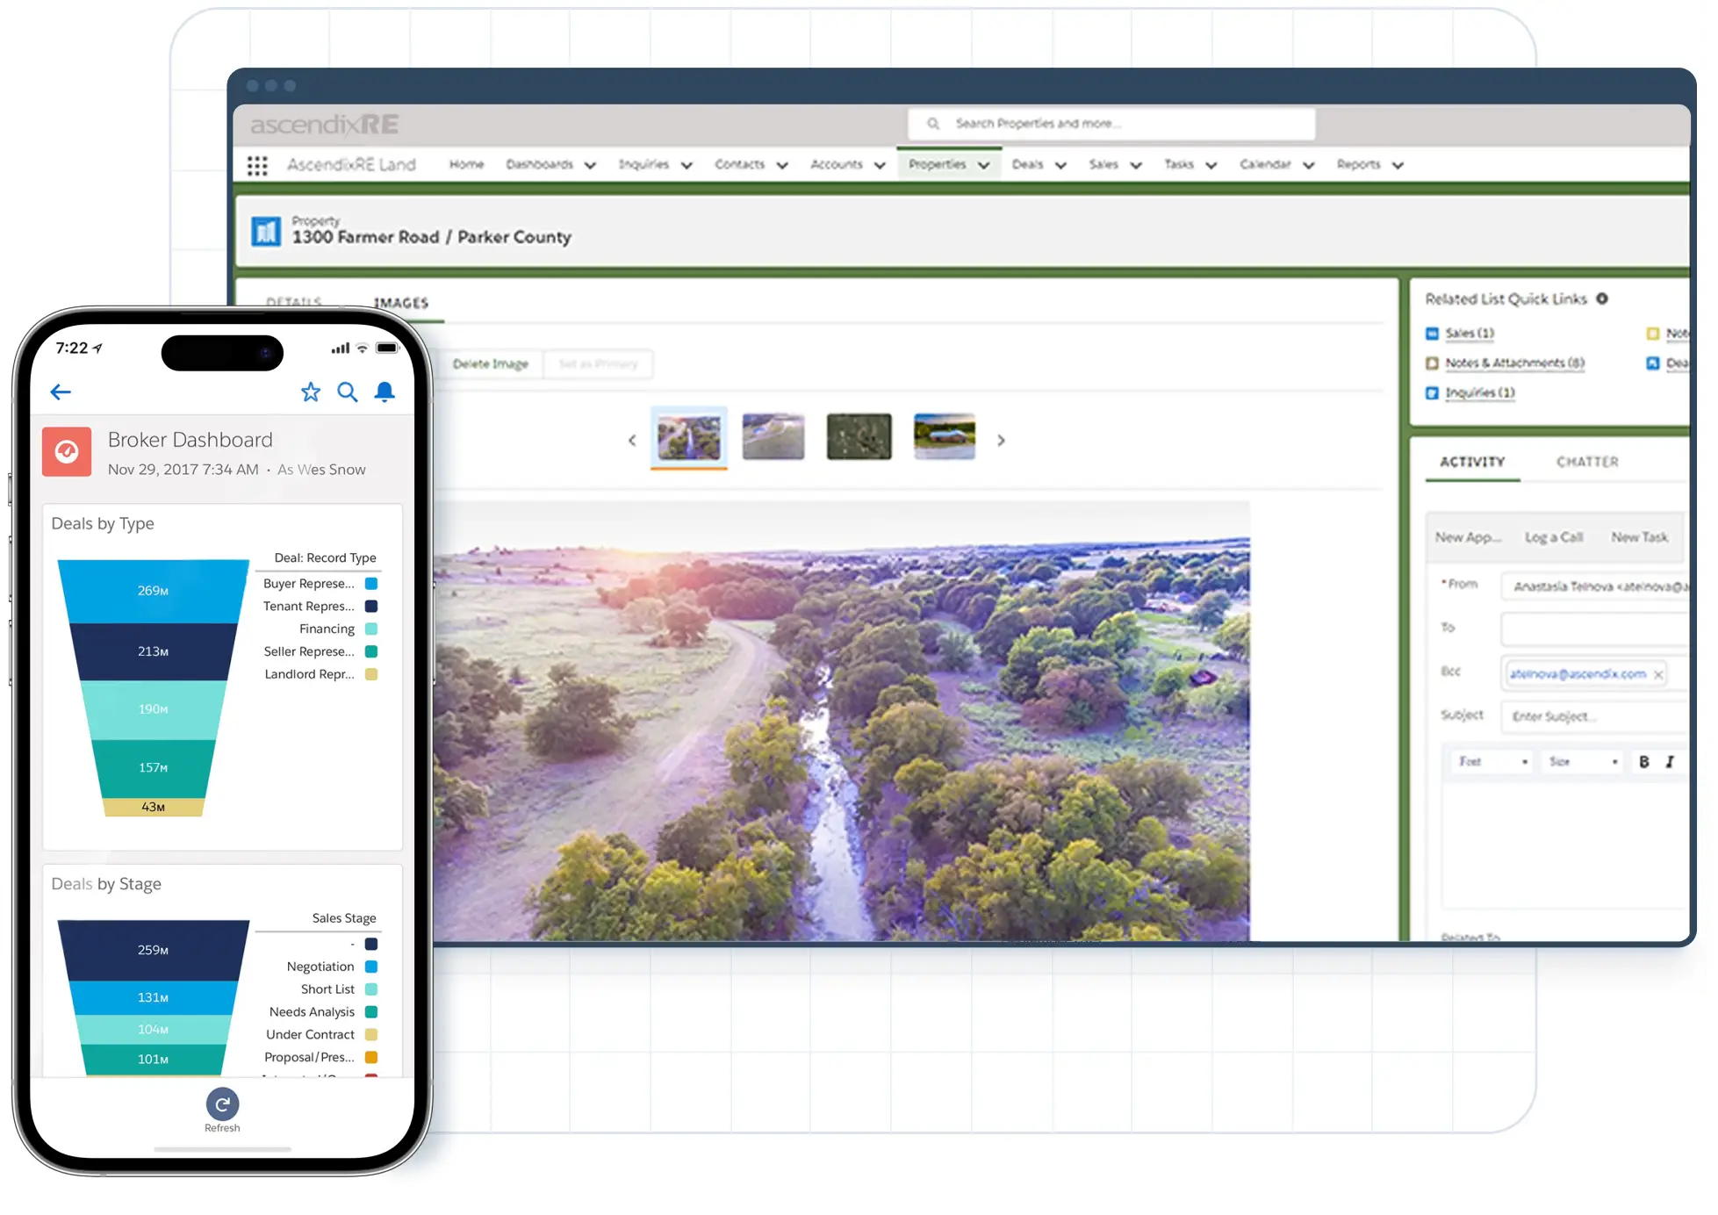Expand the Sales nav dropdown arrow
This screenshot has height=1215, width=1718.
pos(1136,165)
